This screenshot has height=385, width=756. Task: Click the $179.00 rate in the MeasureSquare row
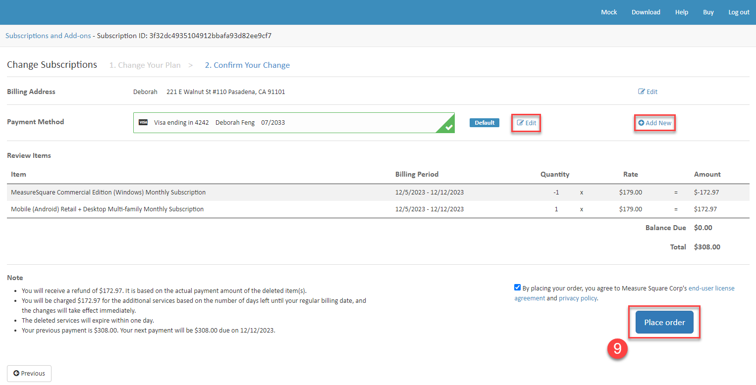631,192
